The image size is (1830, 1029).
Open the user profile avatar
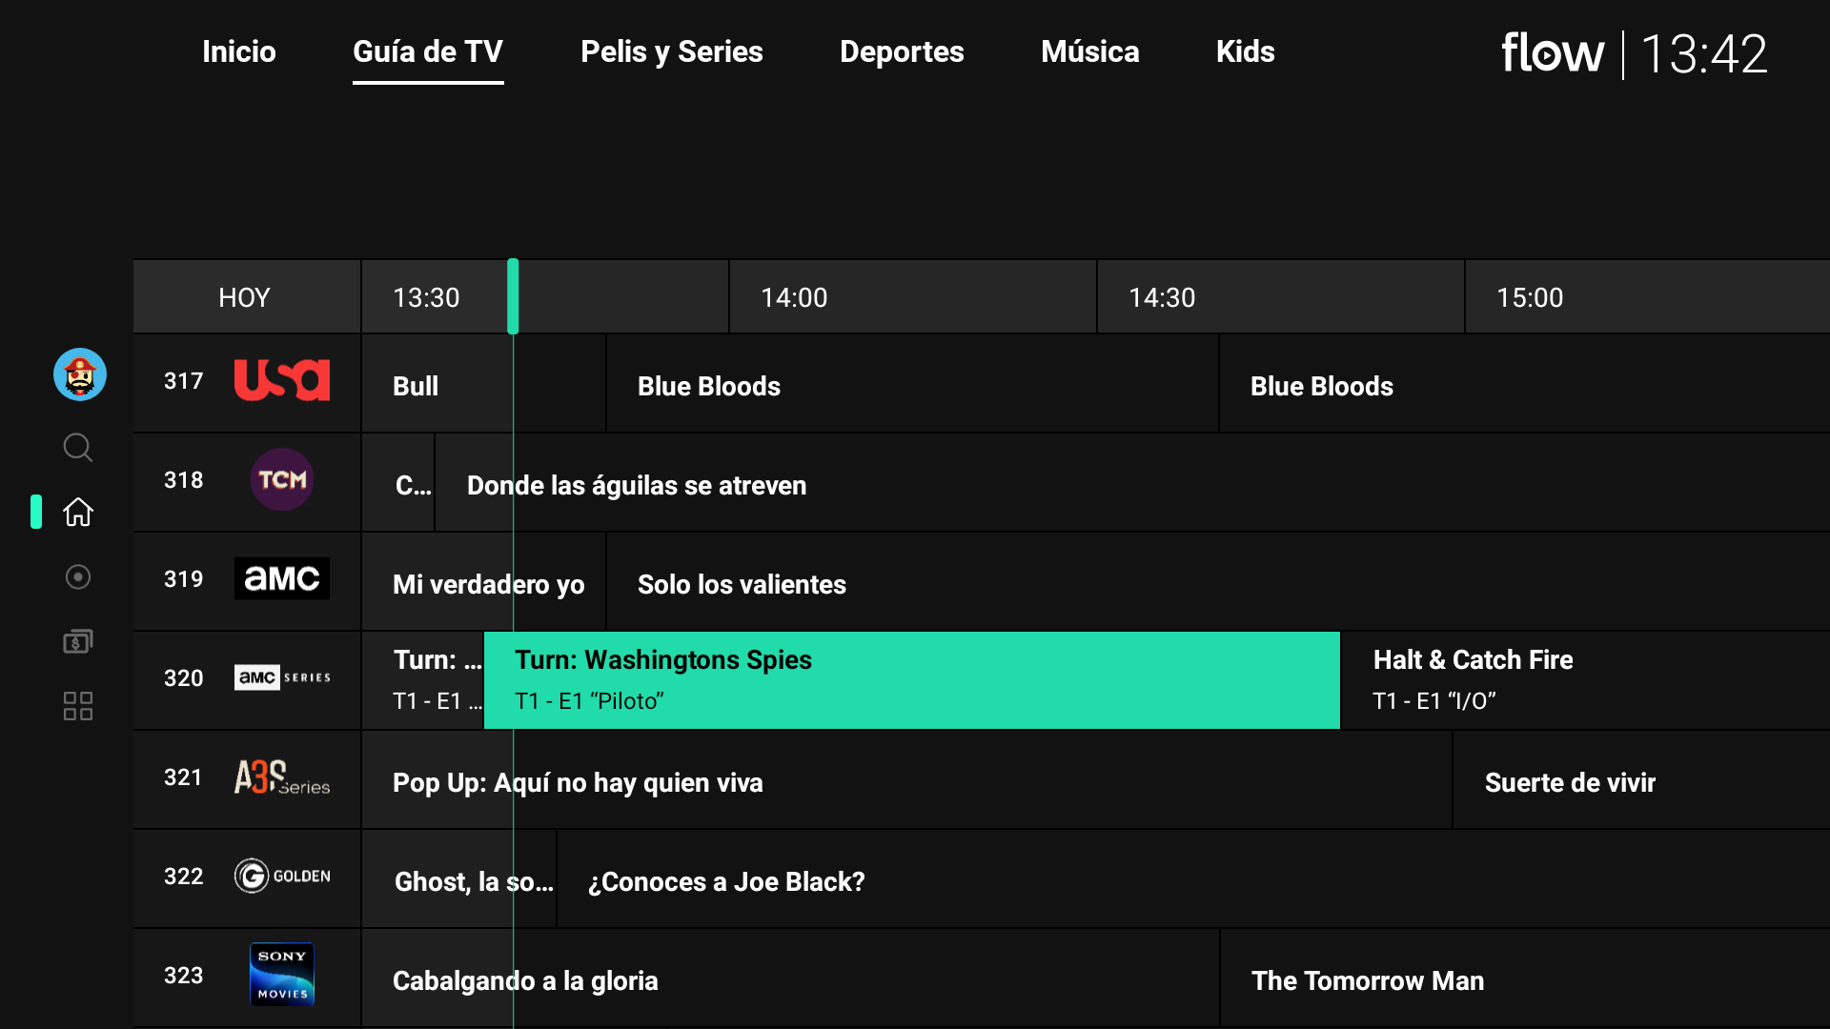tap(79, 374)
